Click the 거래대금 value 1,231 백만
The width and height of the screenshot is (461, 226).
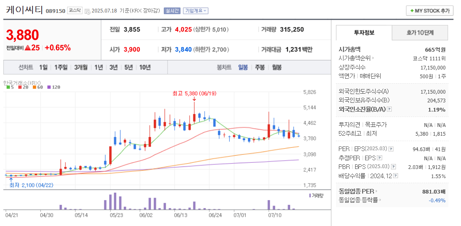tap(299, 49)
